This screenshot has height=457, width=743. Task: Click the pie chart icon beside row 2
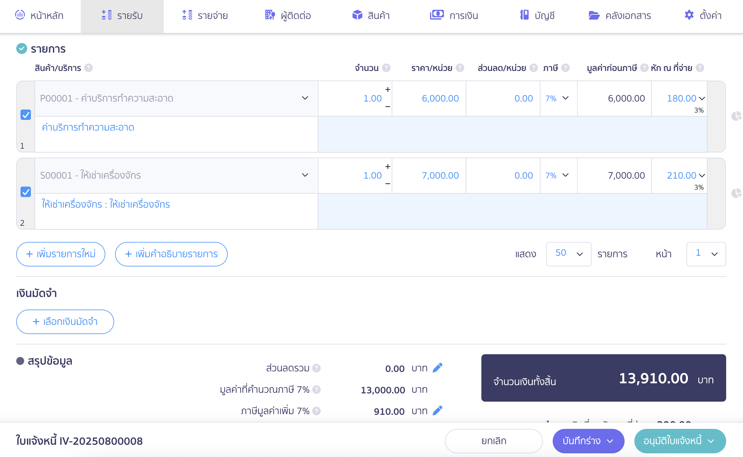[736, 193]
